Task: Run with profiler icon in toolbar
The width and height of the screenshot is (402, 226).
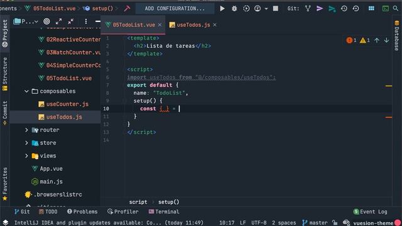Action: tap(258, 8)
